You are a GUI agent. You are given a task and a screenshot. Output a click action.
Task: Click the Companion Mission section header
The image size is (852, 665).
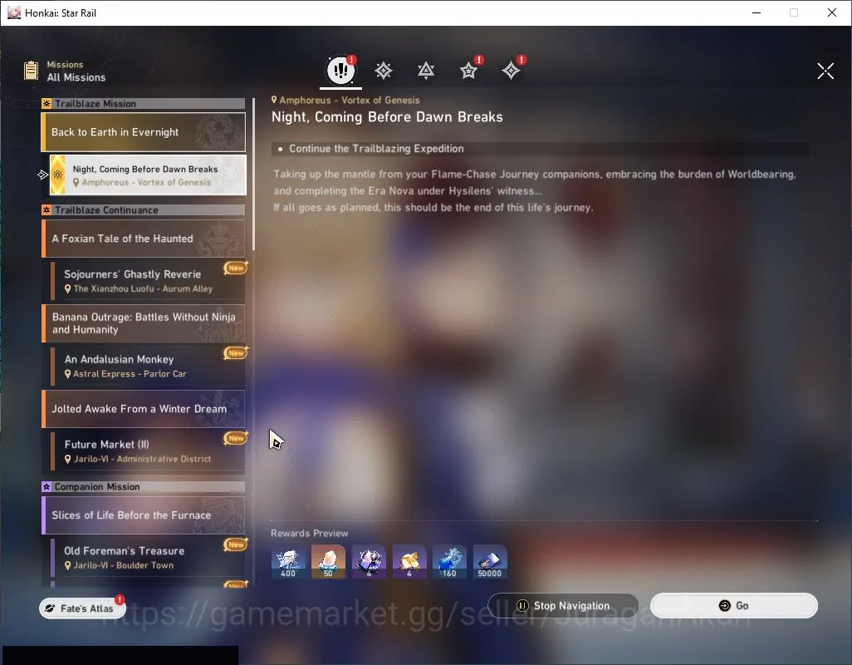144,486
